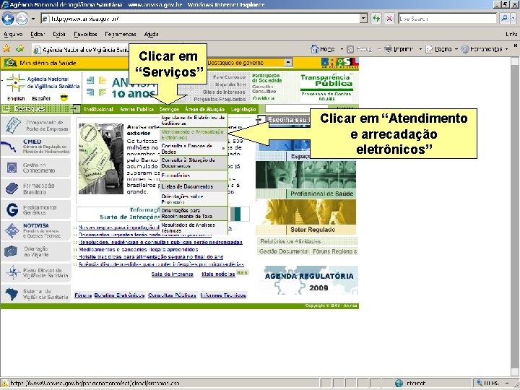The height and width of the screenshot is (390, 520).
Task: Select the Agência Nacional de Vigilância browser tab
Action: point(80,49)
